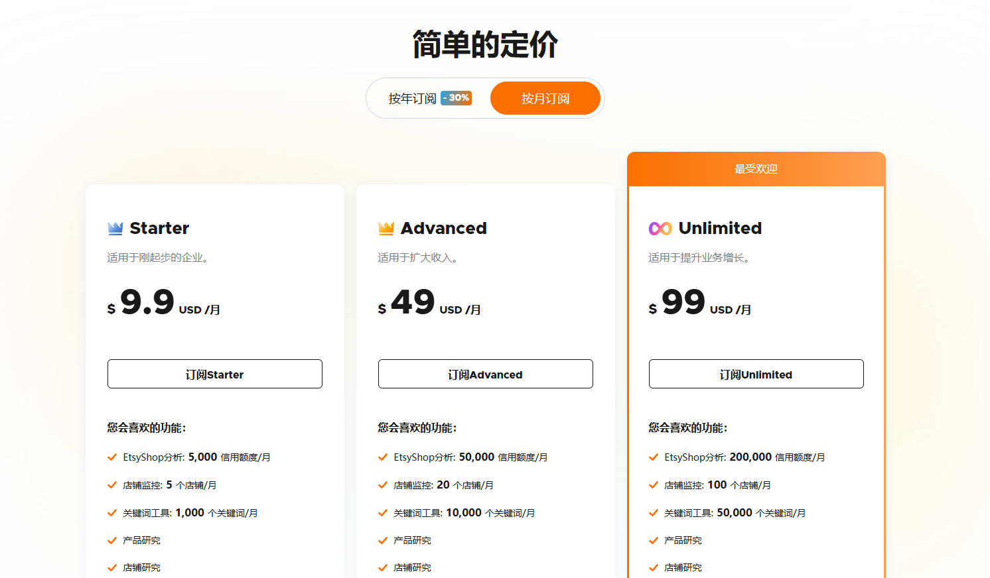Click text EtsyShop分析: 5,000 信用额度/月
The height and width of the screenshot is (578, 990).
pos(196,457)
